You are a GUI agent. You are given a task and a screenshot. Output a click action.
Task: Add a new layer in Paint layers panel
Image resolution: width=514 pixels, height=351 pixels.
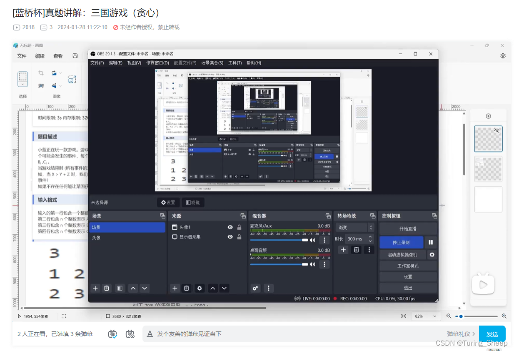tap(488, 116)
